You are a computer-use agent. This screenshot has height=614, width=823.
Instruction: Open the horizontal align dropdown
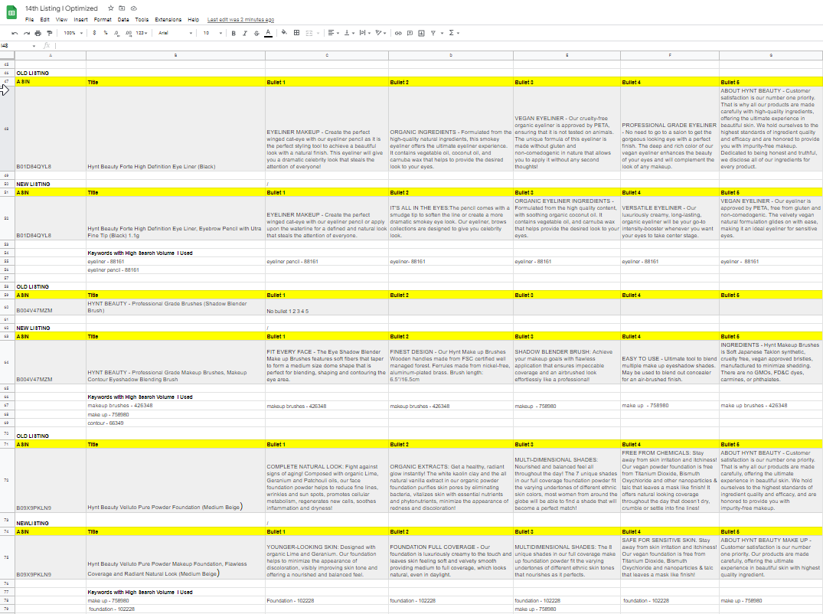tap(333, 33)
